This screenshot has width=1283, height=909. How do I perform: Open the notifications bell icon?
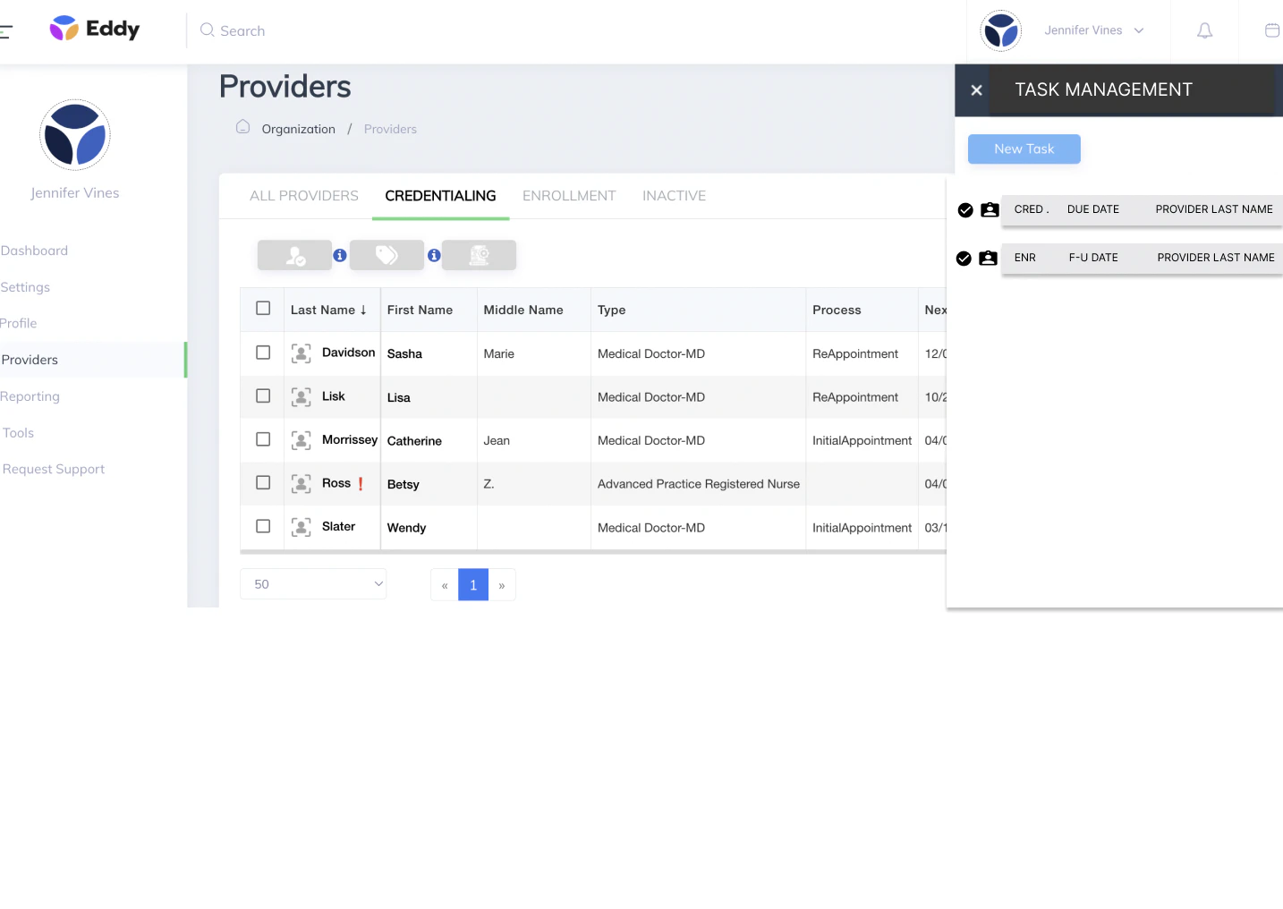point(1204,30)
